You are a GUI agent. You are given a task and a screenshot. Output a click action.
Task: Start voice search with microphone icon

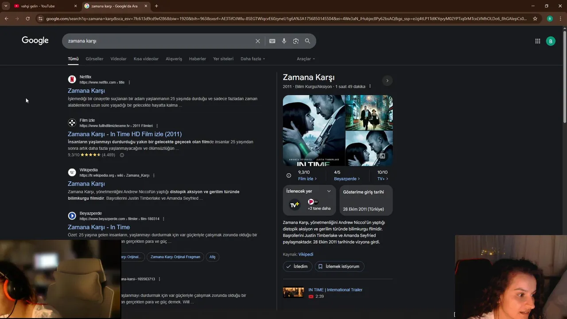(x=284, y=41)
